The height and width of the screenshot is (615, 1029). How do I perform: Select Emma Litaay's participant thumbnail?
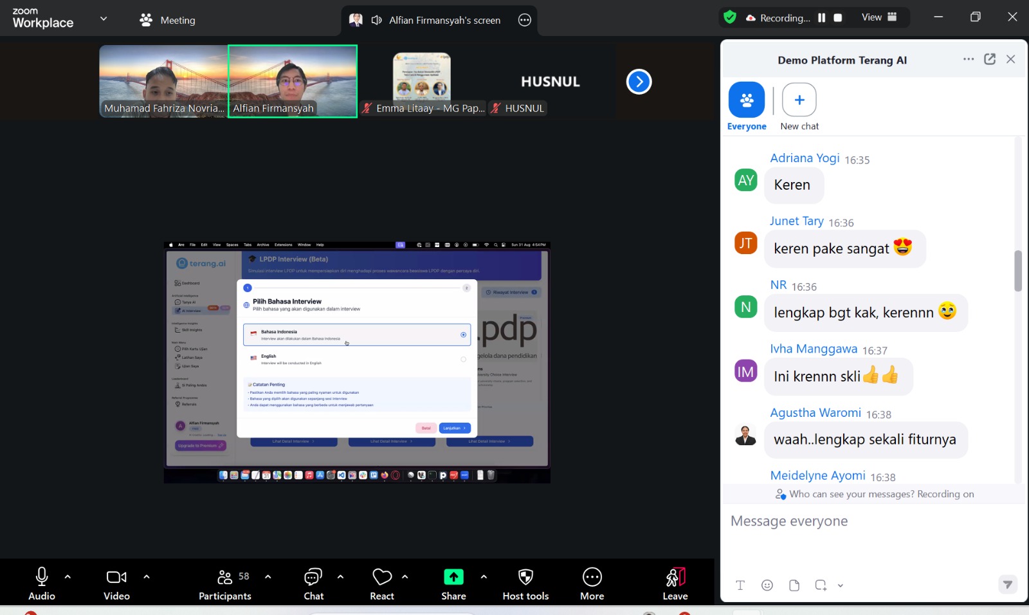pos(422,81)
